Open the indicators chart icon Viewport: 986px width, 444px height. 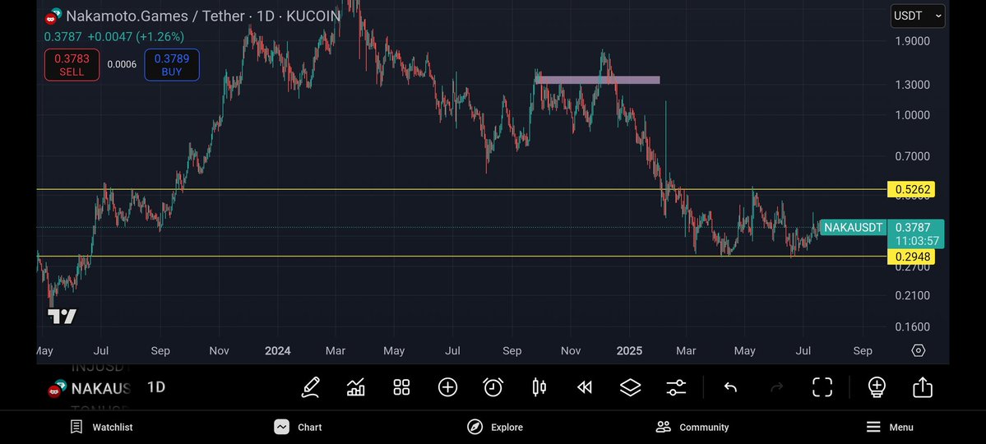(x=356, y=386)
